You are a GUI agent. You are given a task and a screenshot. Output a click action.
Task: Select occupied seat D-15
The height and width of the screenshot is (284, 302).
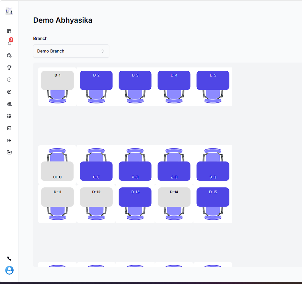(x=213, y=197)
